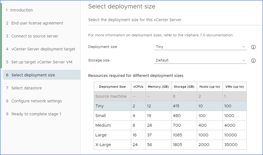Open the Deployment size info icon

(253, 47)
